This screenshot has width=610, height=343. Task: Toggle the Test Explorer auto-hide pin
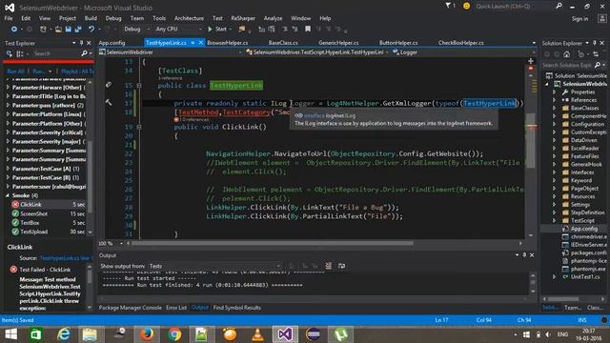(81, 43)
